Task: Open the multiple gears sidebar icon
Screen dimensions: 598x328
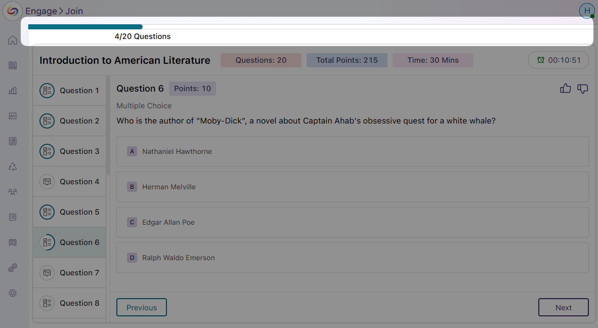Action: [x=13, y=268]
